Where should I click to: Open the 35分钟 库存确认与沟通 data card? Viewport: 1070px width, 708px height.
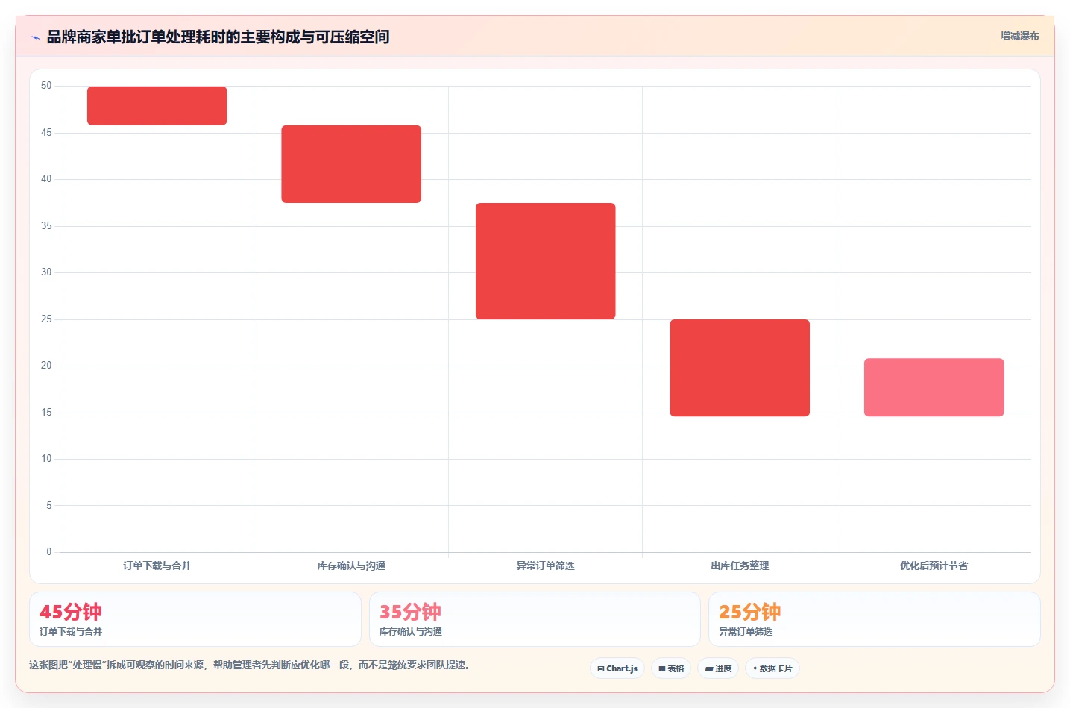[535, 619]
